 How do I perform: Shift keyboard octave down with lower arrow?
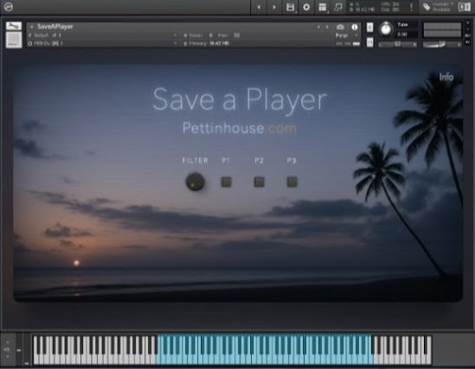tap(8, 357)
